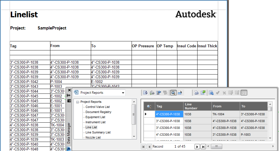
Task: Go to the next record
Action: (x=197, y=146)
